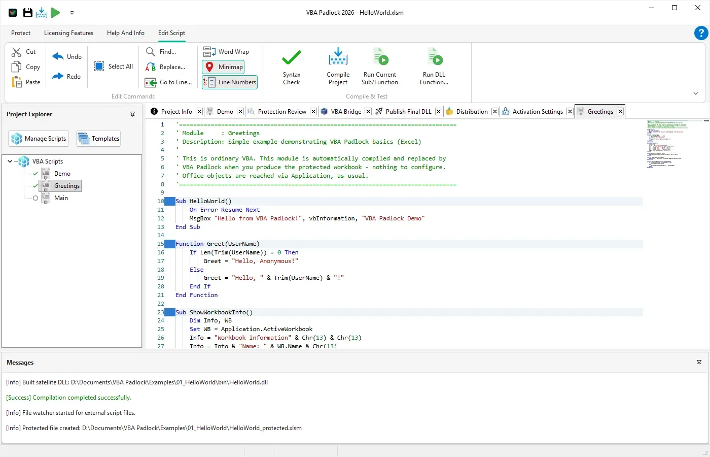Viewport: 710px width, 457px height.
Task: Toggle the Minimap display
Action: (x=223, y=67)
